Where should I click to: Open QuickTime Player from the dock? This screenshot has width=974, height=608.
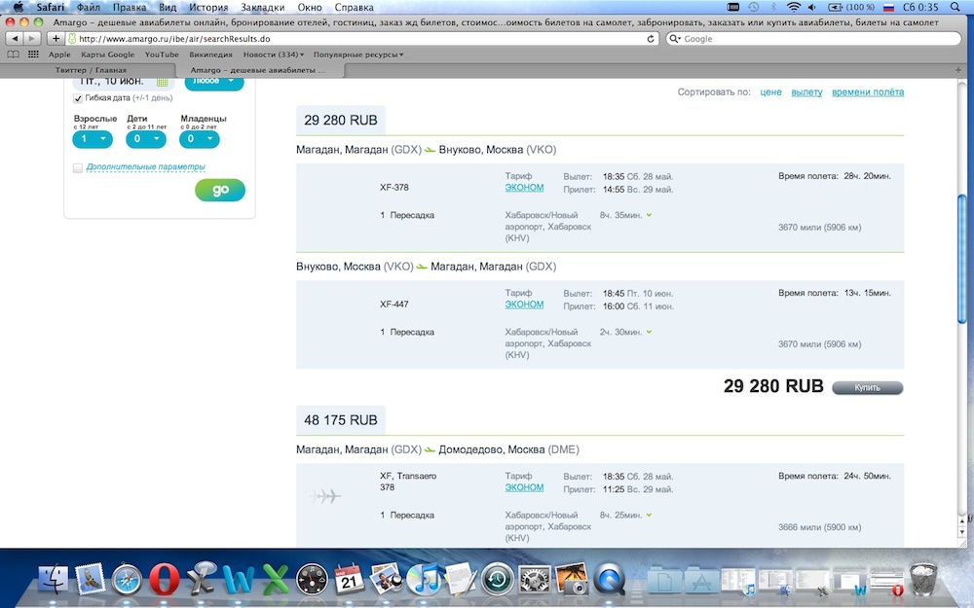pyautogui.click(x=610, y=581)
